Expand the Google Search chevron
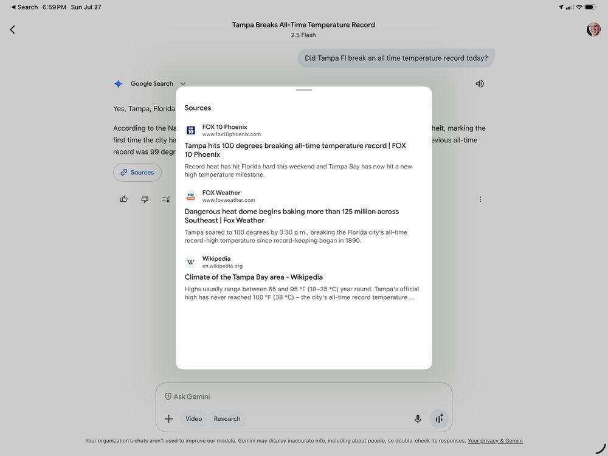Viewport: 608px width, 456px height. coord(183,84)
